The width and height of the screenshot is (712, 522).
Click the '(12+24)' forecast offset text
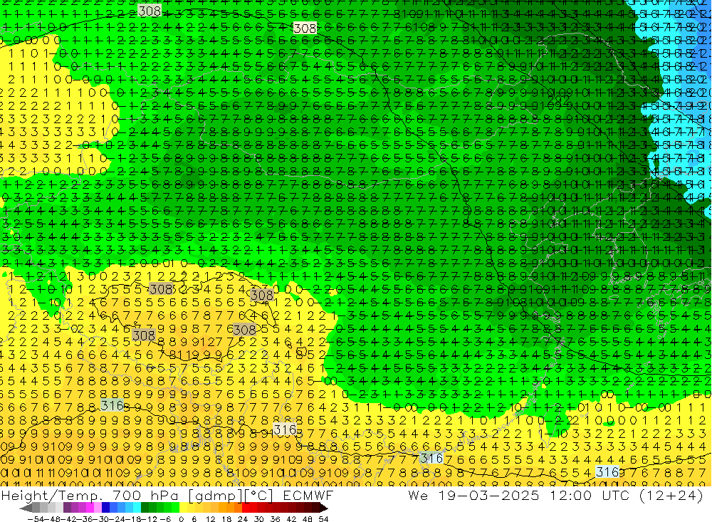pos(671,495)
